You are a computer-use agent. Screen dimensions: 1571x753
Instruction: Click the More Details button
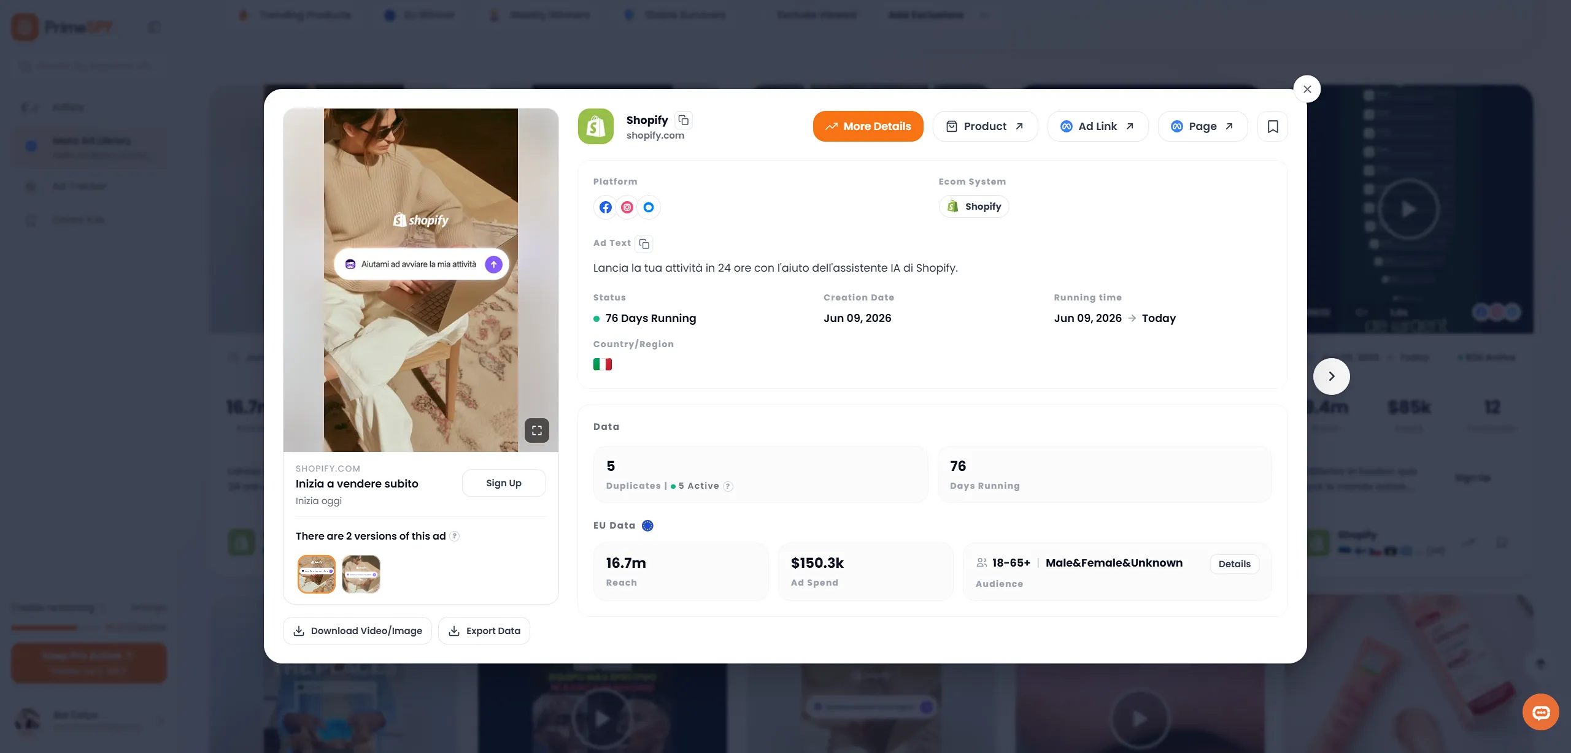(868, 126)
